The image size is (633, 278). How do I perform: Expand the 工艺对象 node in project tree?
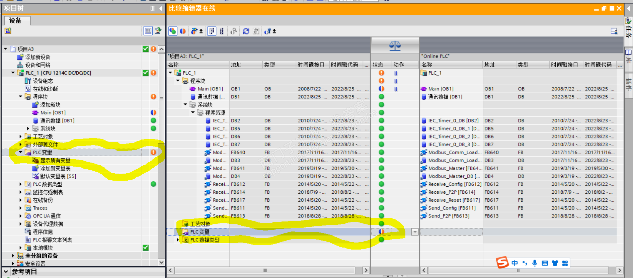20,136
